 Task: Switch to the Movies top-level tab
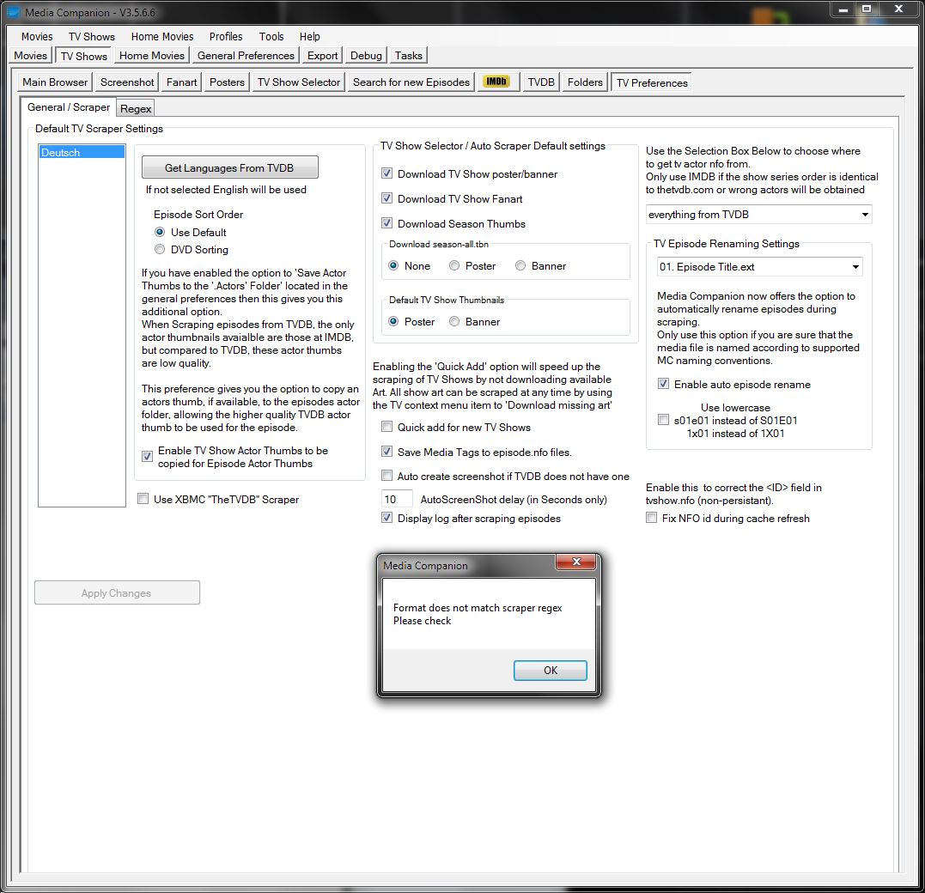(x=30, y=56)
